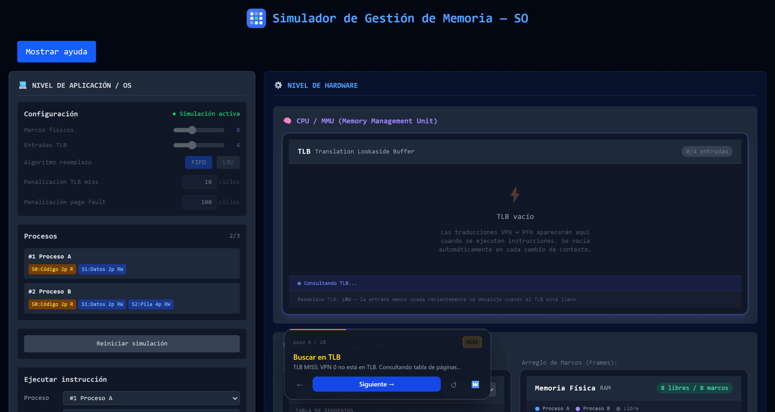
Task: Select the FIFO replacement algorithm
Action: tap(199, 162)
